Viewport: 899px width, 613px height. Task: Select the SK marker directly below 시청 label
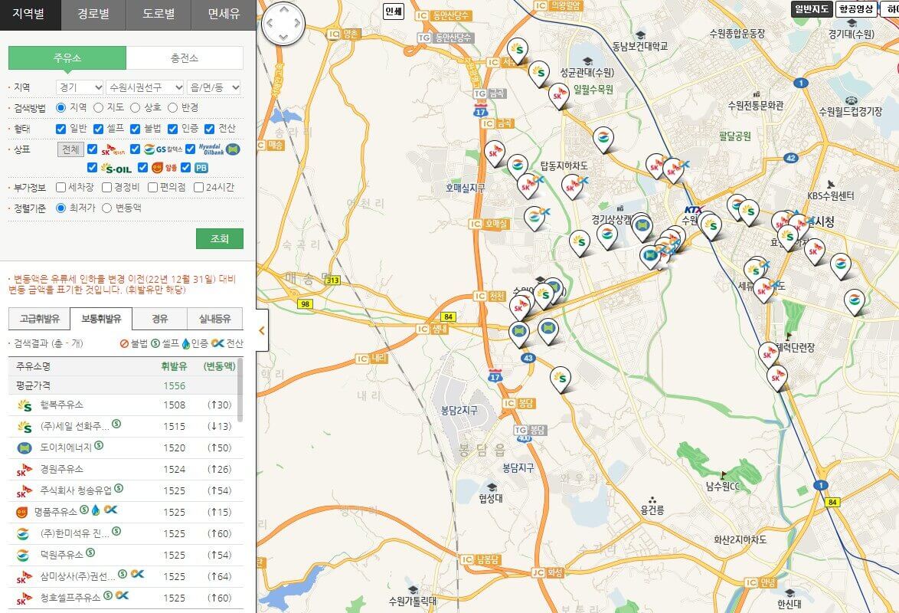click(814, 251)
